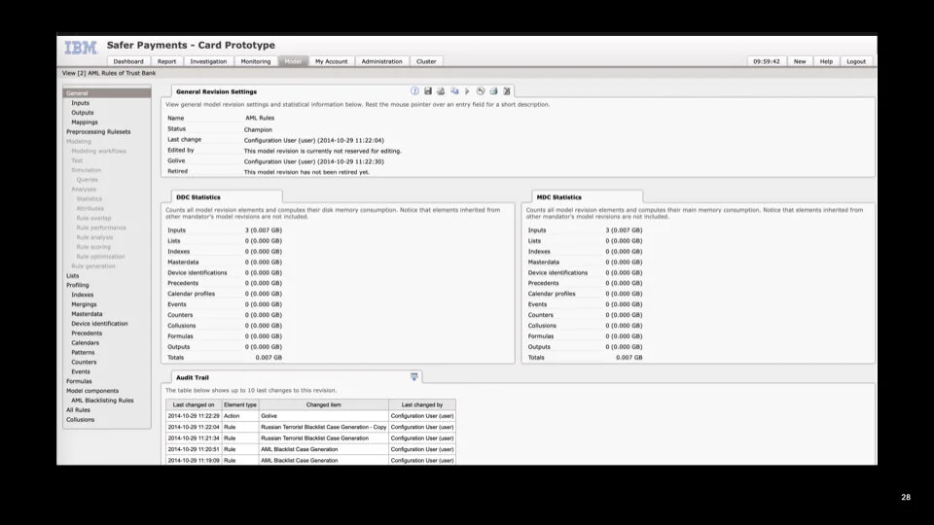The width and height of the screenshot is (934, 525).
Task: Select the Model tab
Action: [x=293, y=61]
